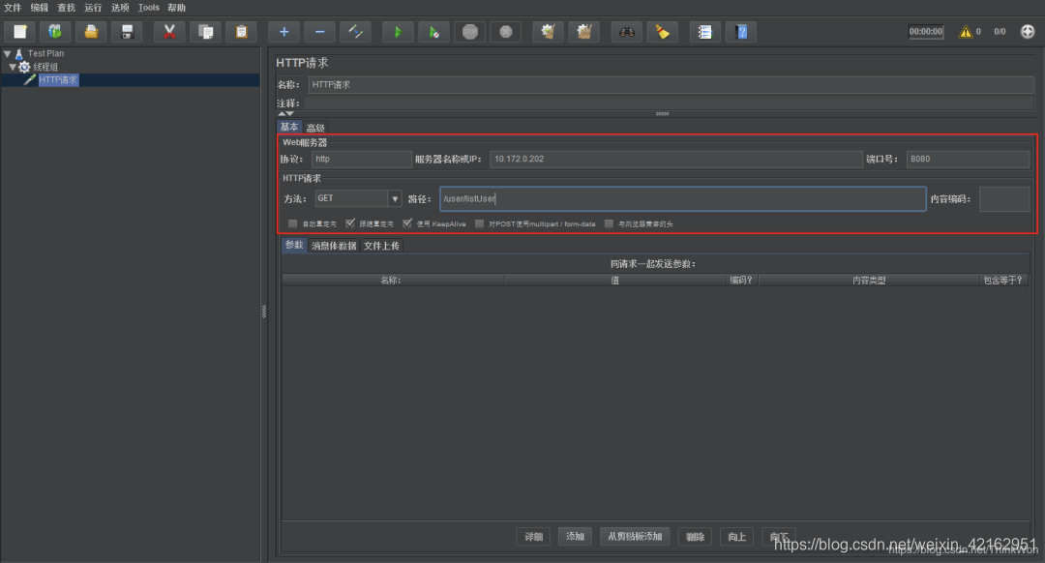Click the Cut scissors icon
The image size is (1045, 563).
[x=169, y=31]
